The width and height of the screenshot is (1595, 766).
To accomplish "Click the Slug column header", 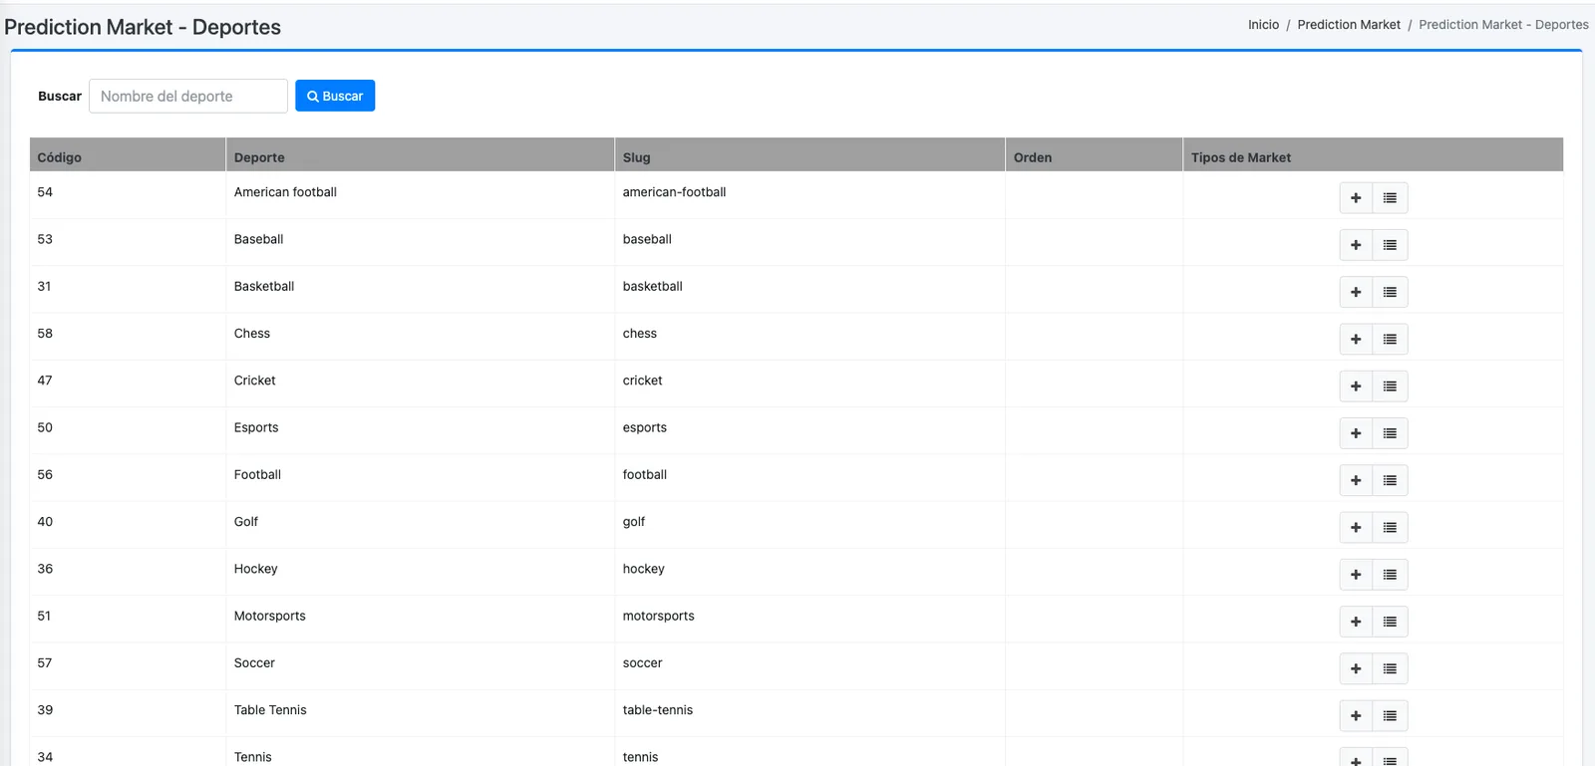I will click(809, 156).
